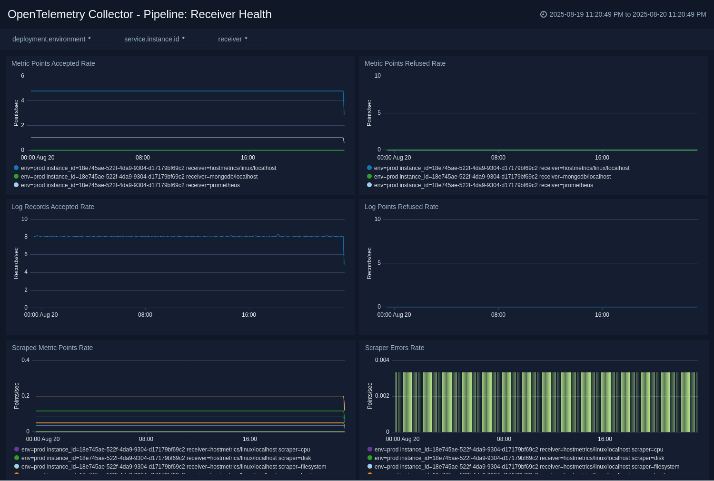
Task: Click scraper=filesystem legend label in Scraper Errors panel
Action: click(527, 467)
